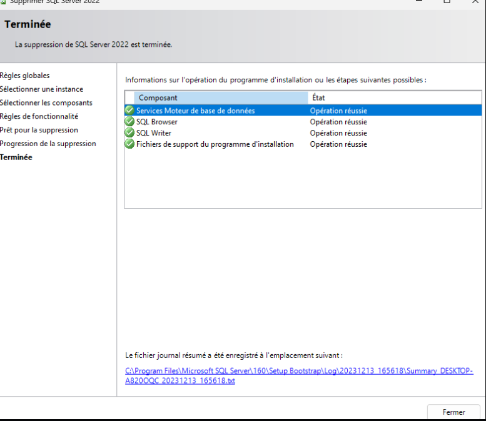Image resolution: width=486 pixels, height=421 pixels.
Task: Click Opération réussie status for SQL Writer
Action: (338, 133)
